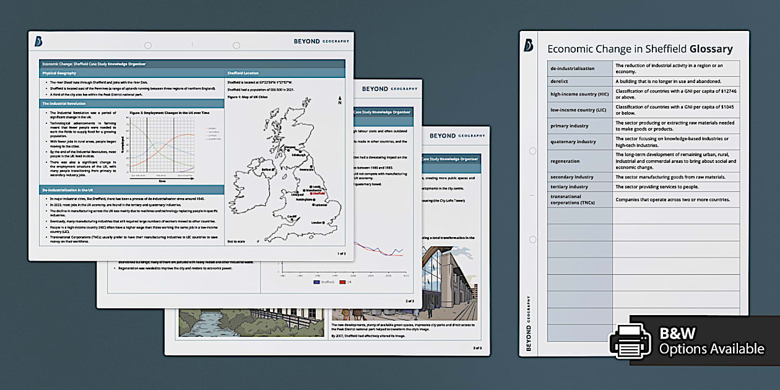Click the north arrow on the UK map
This screenshot has height=390, width=780.
click(x=339, y=100)
